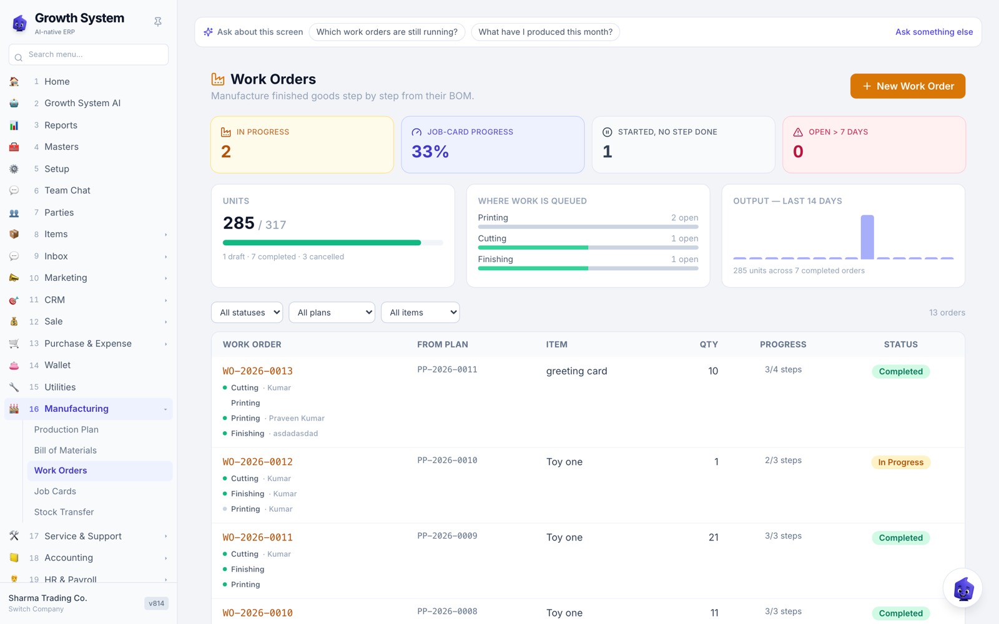Expand the Items submenu chevron

coord(166,235)
